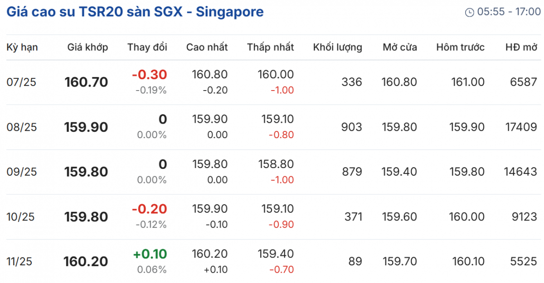Click the 09/25 contract term
Image resolution: width=544 pixels, height=283 pixels.
pos(22,172)
